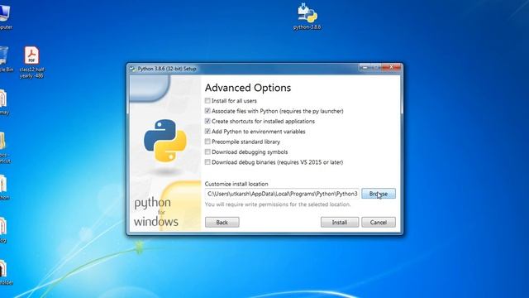Viewport: 529px width, 298px height.
Task: Minimize the Python Setup window
Action: click(365, 67)
